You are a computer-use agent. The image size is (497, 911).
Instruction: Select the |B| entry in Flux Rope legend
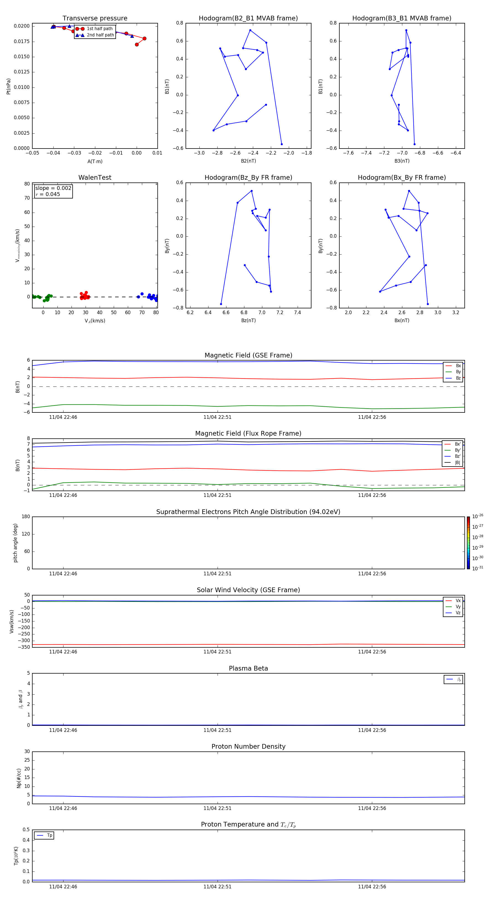pyautogui.click(x=453, y=463)
